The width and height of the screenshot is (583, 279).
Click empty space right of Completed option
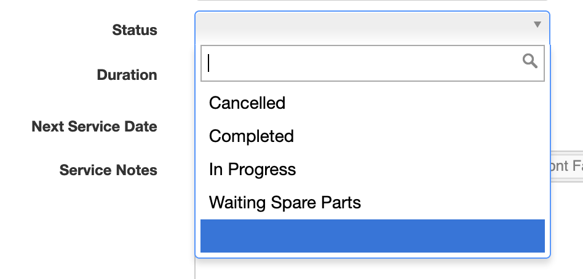click(x=419, y=136)
